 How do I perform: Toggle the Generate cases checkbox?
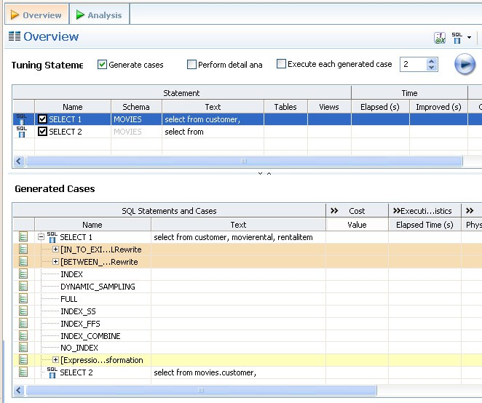click(102, 65)
